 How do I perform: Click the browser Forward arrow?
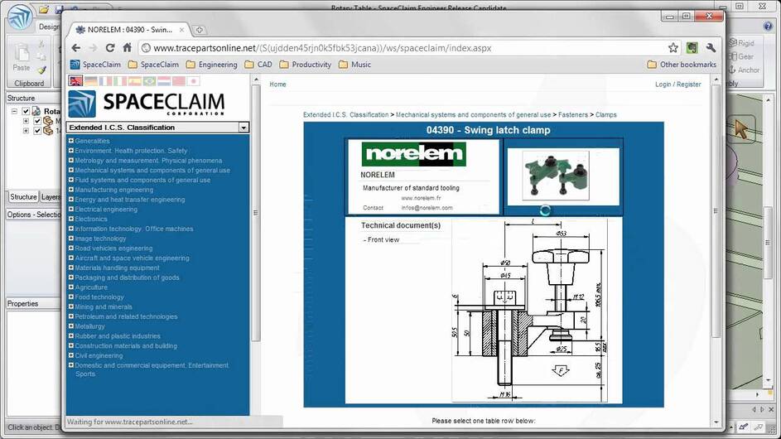93,48
